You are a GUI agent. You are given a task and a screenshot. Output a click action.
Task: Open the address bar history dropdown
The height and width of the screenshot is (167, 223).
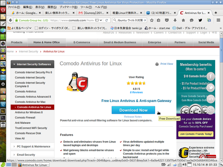[x=101, y=20]
